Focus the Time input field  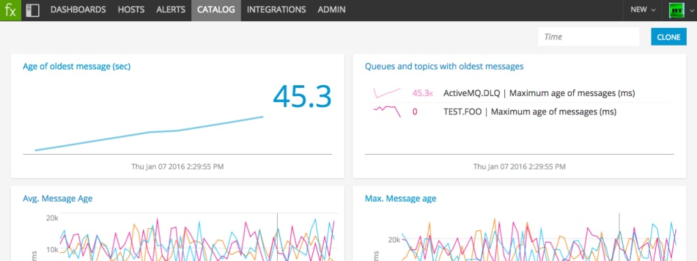pyautogui.click(x=589, y=37)
